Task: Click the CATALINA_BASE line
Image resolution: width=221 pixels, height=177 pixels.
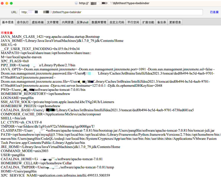Action: point(97,110)
